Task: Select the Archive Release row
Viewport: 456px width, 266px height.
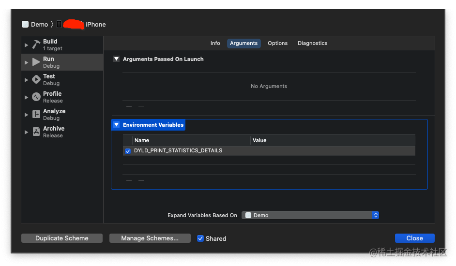Action: (62, 132)
